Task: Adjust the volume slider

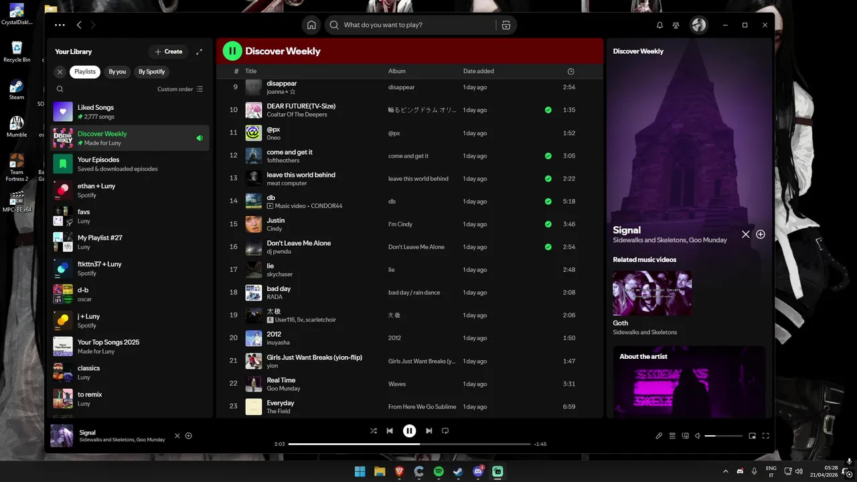Action: point(724,436)
